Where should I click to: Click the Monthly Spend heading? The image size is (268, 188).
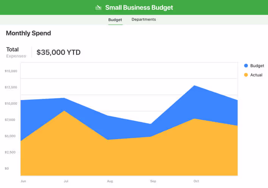(28, 33)
